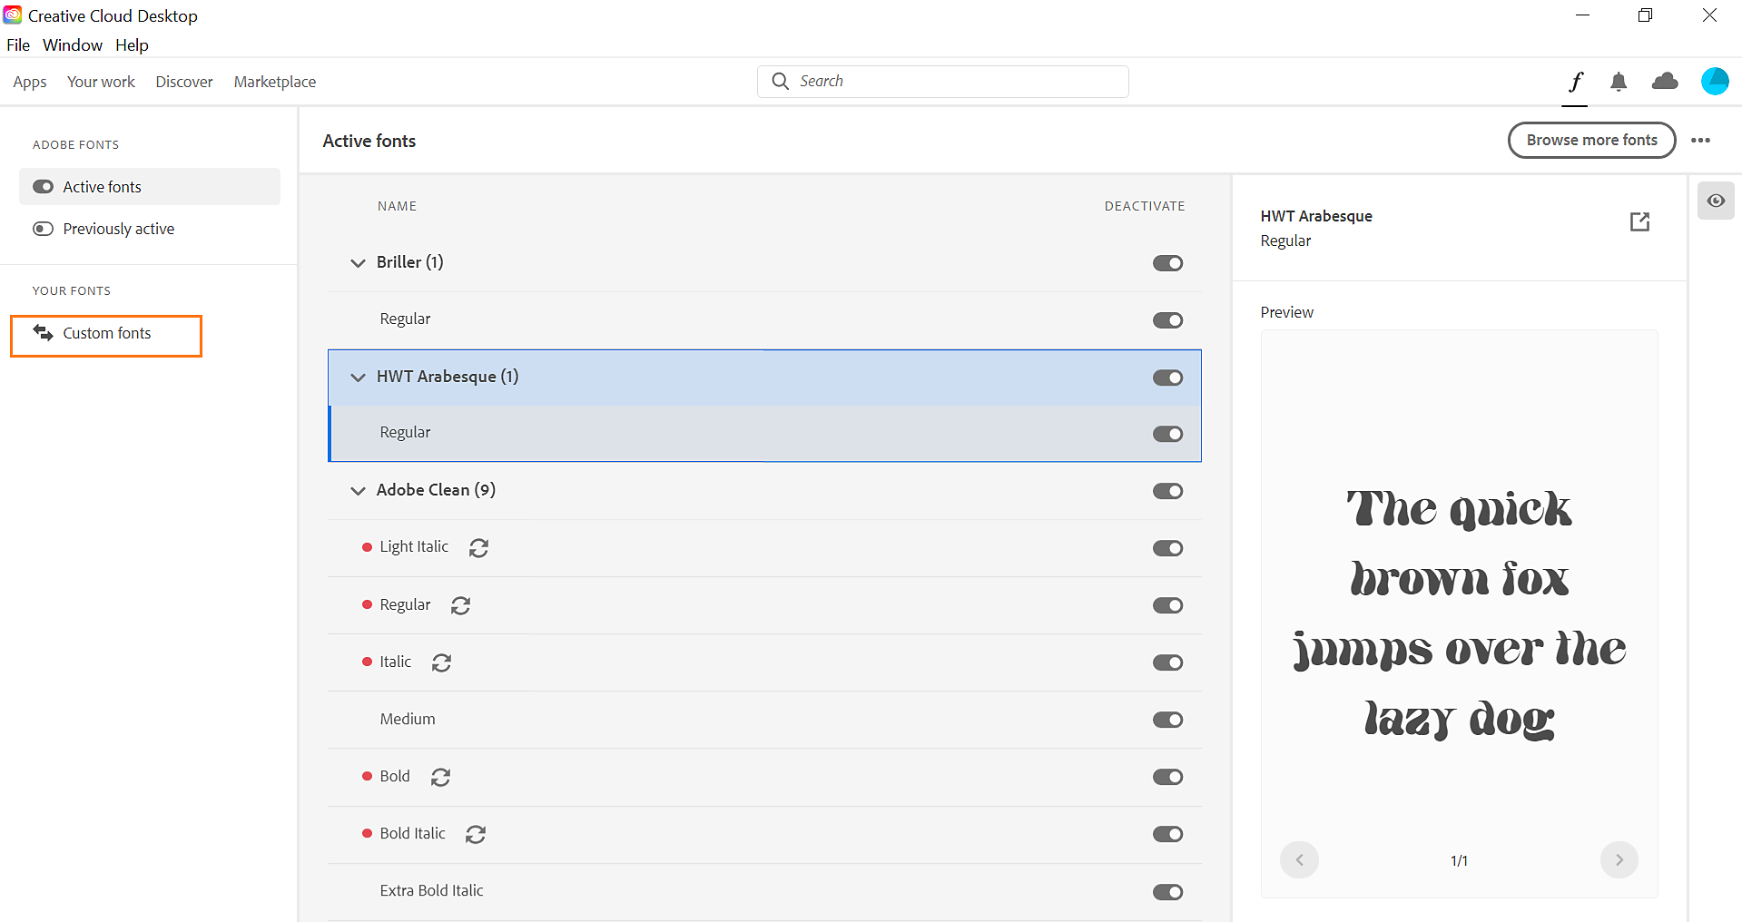The width and height of the screenshot is (1742, 922).
Task: Open the File menu
Action: point(18,45)
